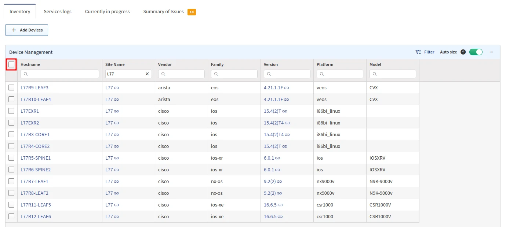Open the Auto size help question-mark icon

point(463,52)
